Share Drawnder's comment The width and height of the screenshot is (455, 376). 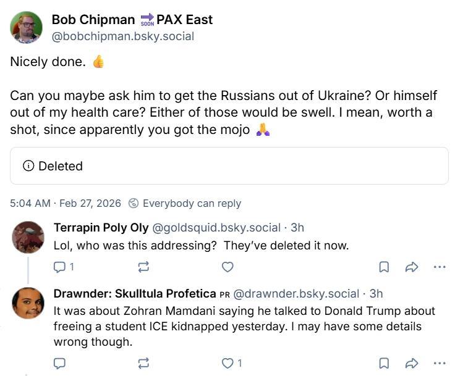[x=412, y=363]
